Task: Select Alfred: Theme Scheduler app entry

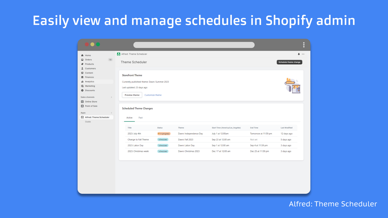Action: point(96,117)
